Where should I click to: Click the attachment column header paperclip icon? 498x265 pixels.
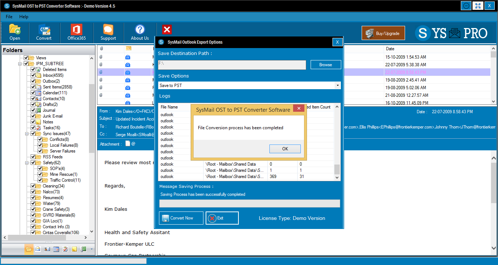101,48
